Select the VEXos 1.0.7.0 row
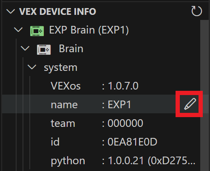Viewport: 210px width, 171px height. [101, 85]
